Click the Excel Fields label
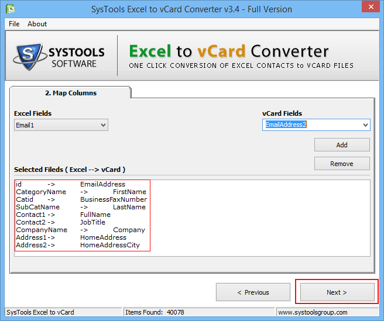This screenshot has width=384, height=321. coord(33,113)
